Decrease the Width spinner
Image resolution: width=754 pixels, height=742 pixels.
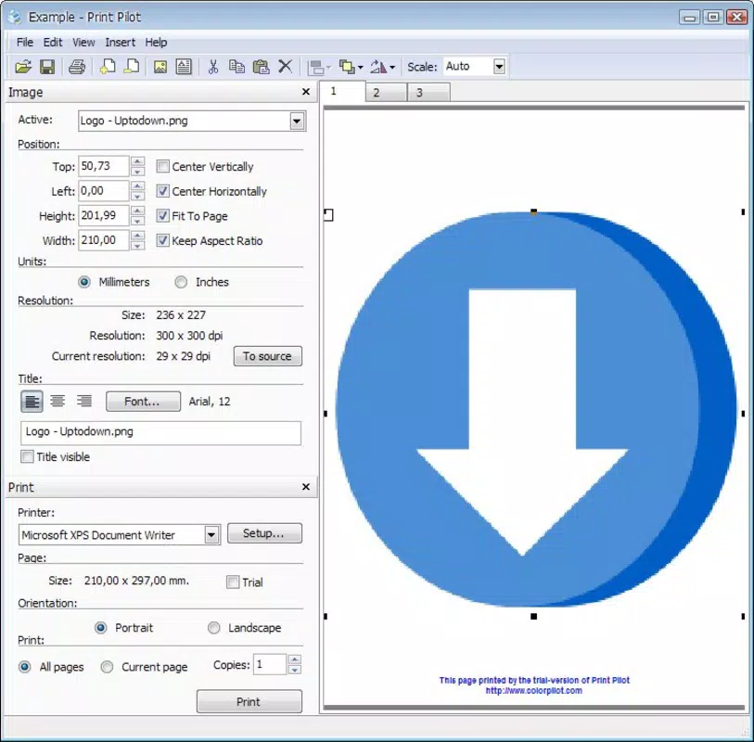coord(137,245)
